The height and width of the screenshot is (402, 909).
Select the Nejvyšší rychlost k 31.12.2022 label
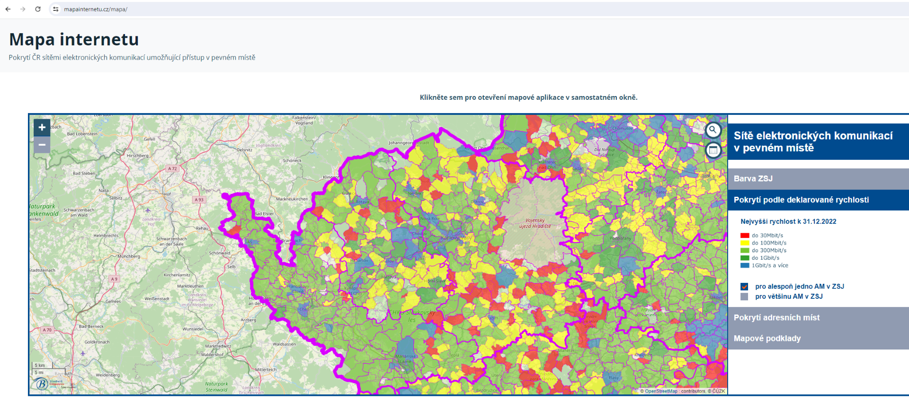(788, 221)
